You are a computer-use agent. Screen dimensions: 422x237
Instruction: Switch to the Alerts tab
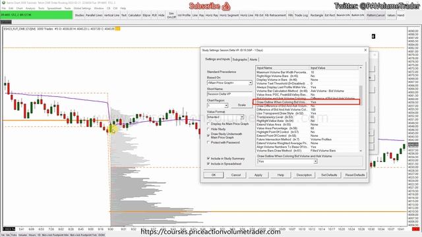point(253,59)
